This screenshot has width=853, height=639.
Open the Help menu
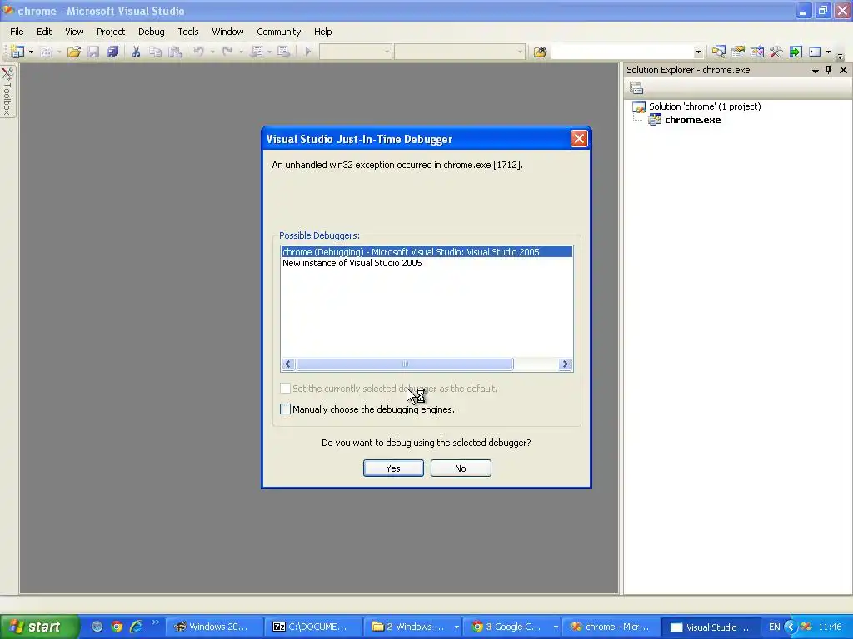pos(322,32)
